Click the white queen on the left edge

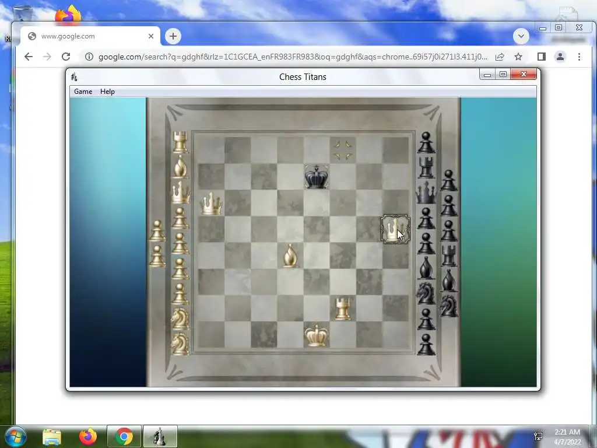pyautogui.click(x=211, y=203)
